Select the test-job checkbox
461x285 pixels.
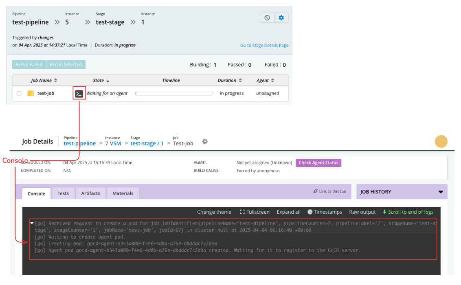19,93
